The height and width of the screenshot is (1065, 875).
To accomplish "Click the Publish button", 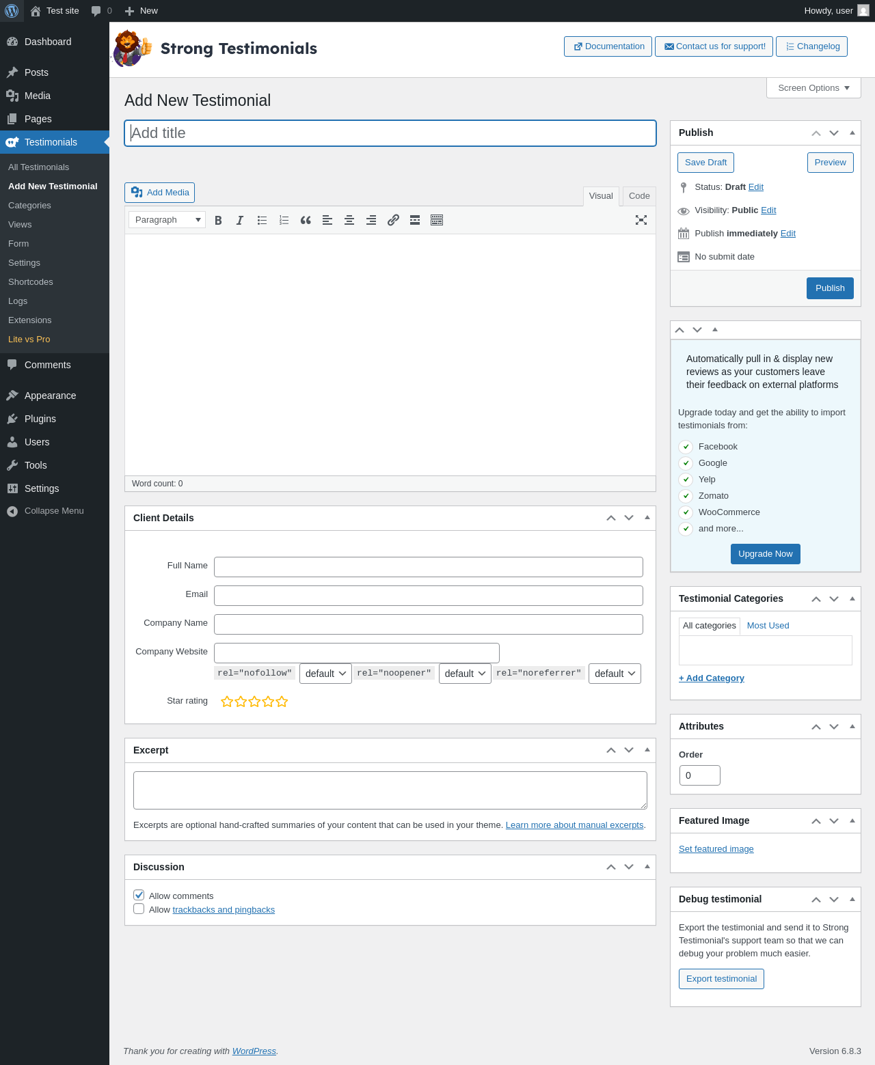I will (x=830, y=288).
